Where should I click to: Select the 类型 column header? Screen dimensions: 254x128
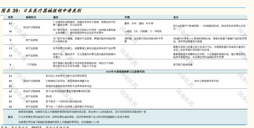[x=10, y=17]
